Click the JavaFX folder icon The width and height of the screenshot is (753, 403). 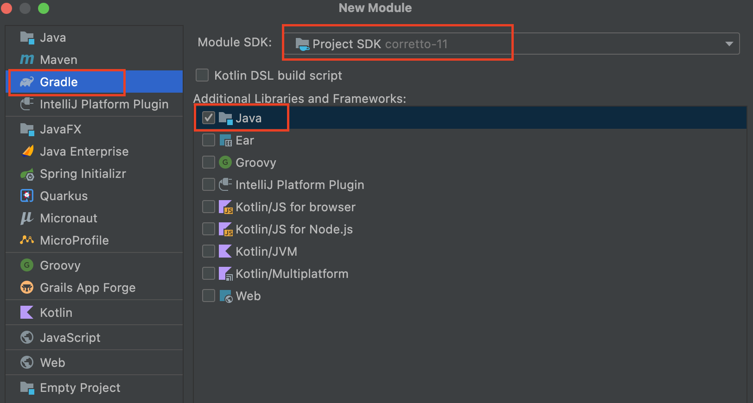coord(27,129)
